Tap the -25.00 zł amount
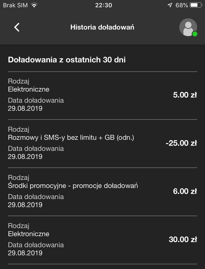The width and height of the screenshot is (205, 269). click(181, 143)
